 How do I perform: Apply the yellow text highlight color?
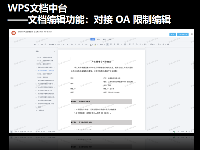(x=96, y=44)
